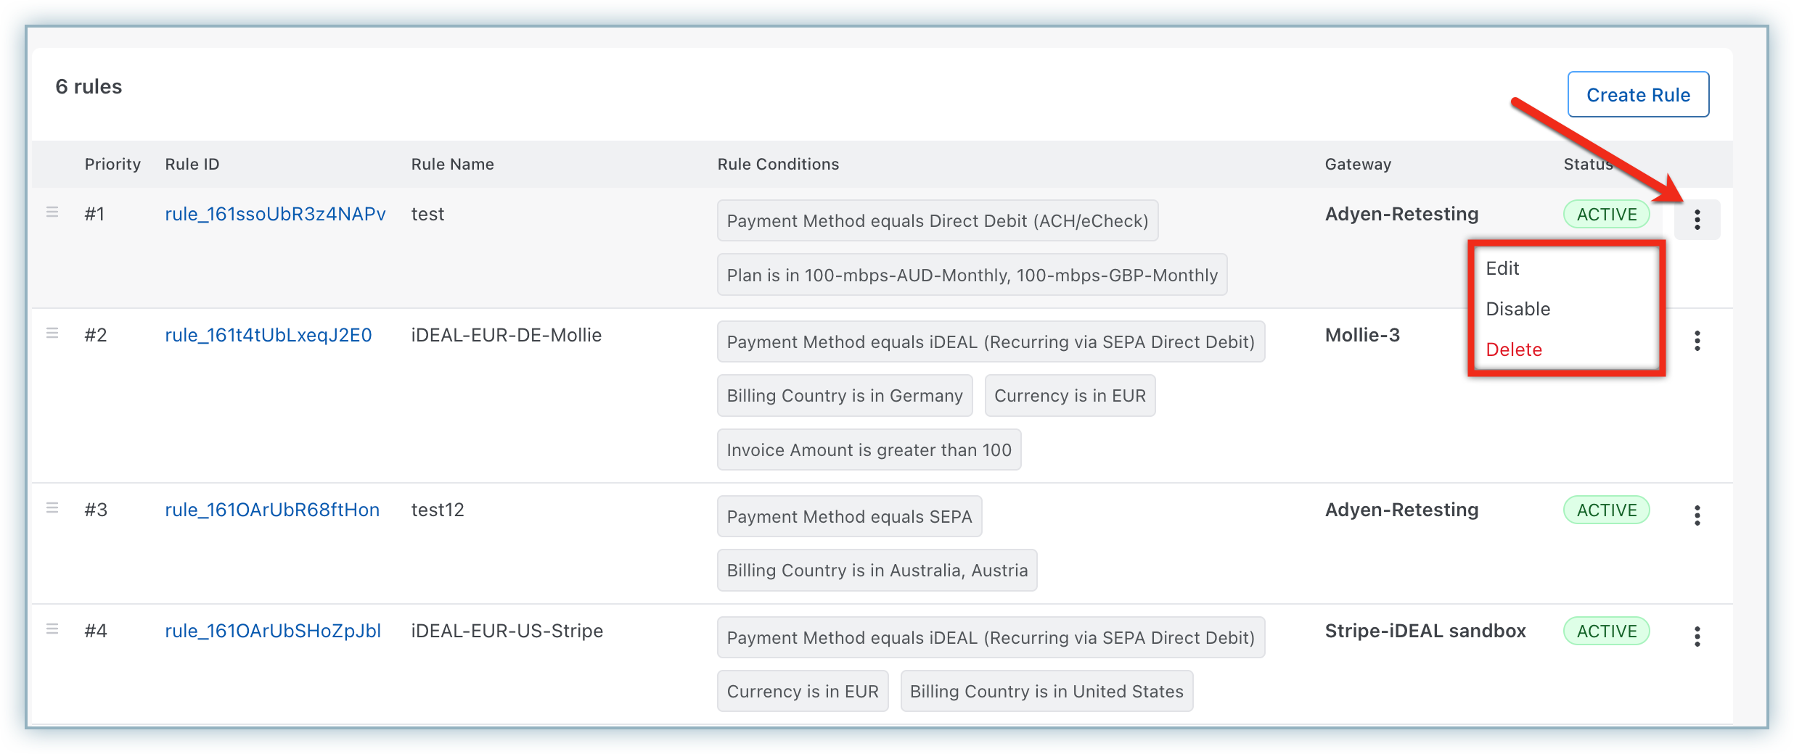Click the 'Invoice Amount is greater than 100' condition
The image size is (1794, 754).
click(x=869, y=450)
